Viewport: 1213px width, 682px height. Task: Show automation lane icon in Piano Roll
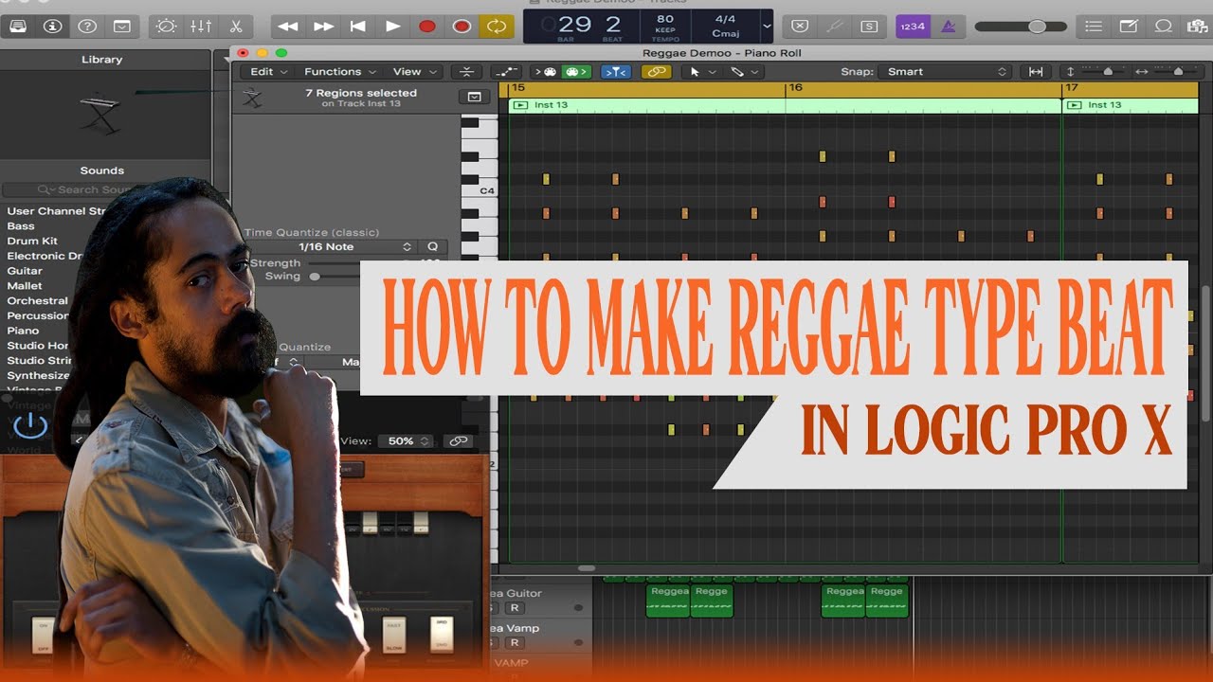pos(507,71)
